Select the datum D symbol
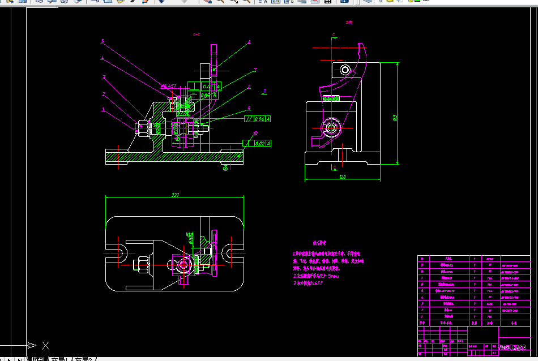The height and width of the screenshot is (361, 538). 264,92
